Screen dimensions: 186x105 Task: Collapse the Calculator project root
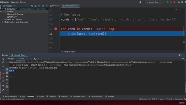(x=3, y=9)
